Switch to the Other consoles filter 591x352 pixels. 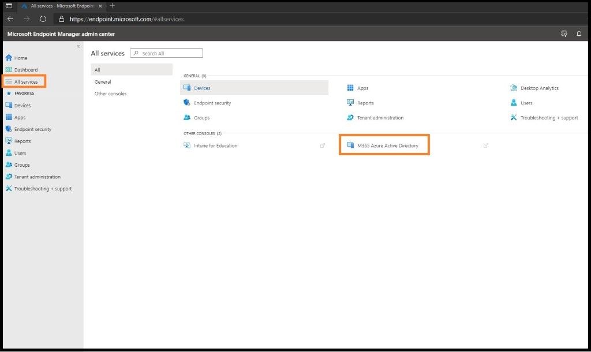coord(110,93)
